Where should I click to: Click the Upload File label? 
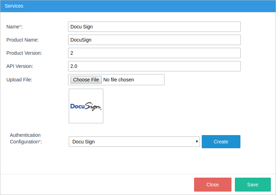(19, 80)
